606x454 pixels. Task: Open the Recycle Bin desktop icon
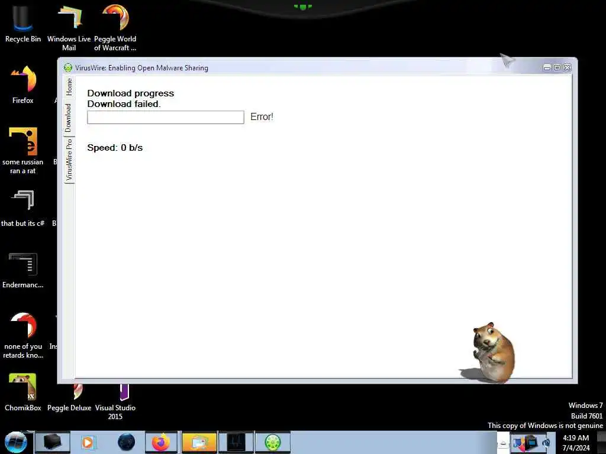pyautogui.click(x=23, y=23)
